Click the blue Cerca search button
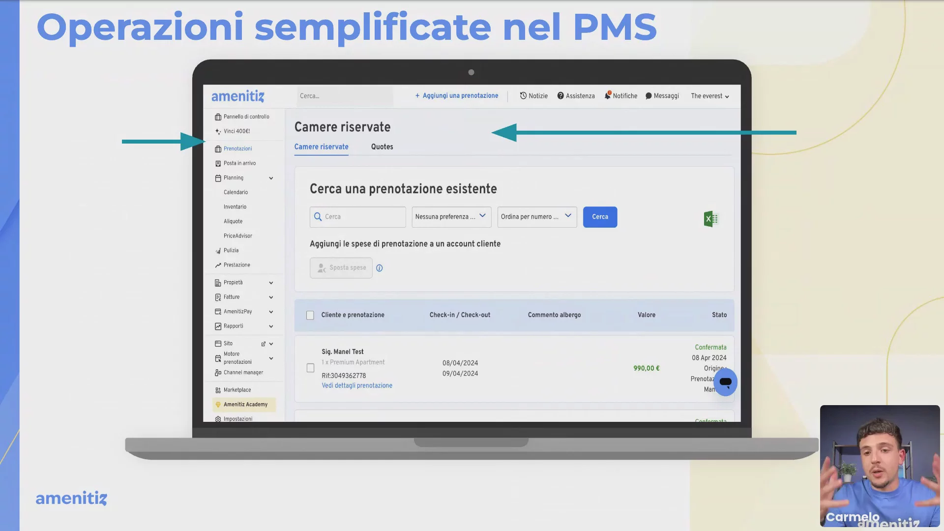 tap(600, 217)
